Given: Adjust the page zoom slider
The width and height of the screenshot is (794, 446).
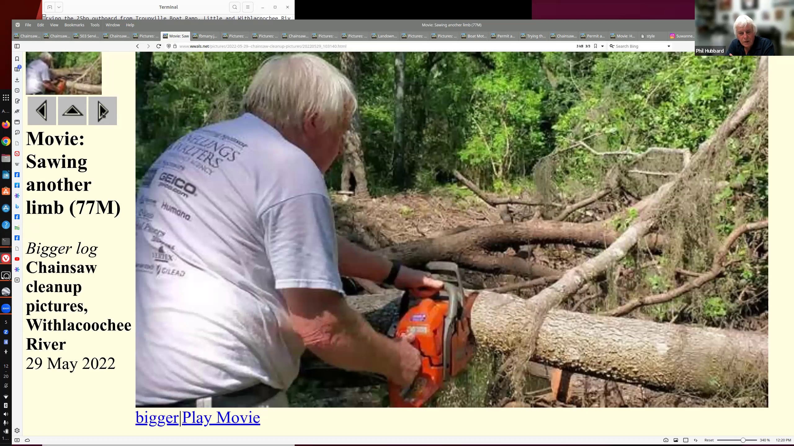Looking at the screenshot, I should (737, 440).
